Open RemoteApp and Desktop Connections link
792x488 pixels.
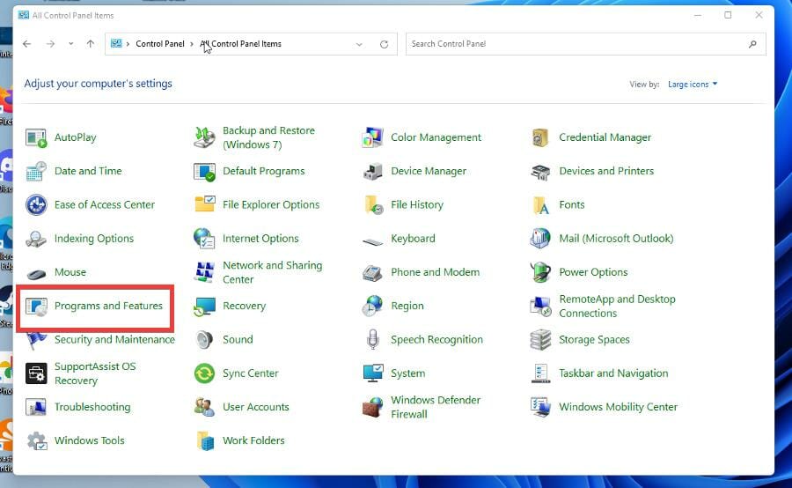[617, 307]
